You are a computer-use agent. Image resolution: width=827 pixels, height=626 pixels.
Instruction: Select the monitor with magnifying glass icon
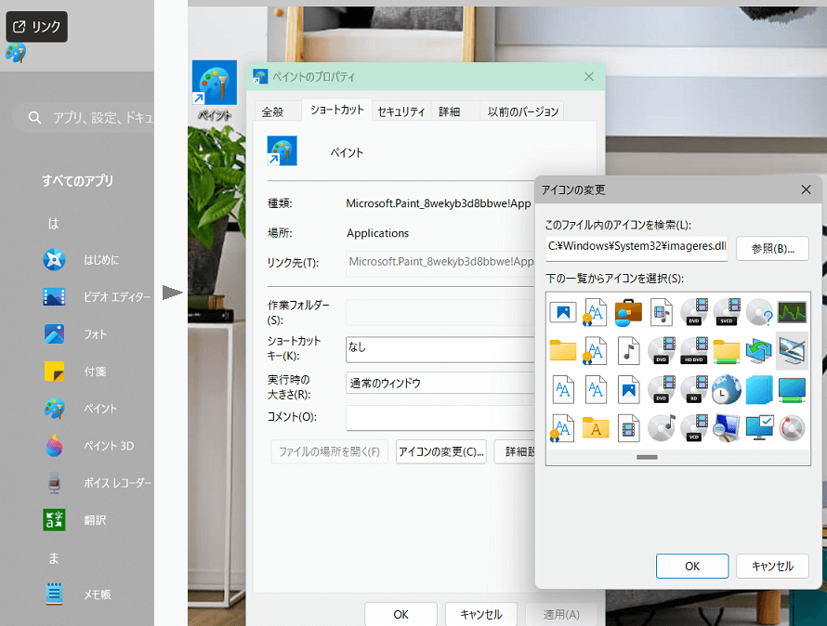coord(727,428)
